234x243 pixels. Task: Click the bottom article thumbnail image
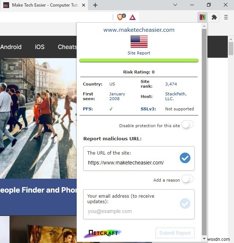tap(43, 229)
